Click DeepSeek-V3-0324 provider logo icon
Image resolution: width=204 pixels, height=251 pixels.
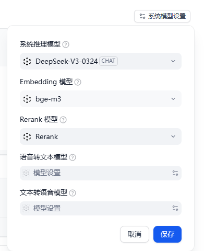pyautogui.click(x=27, y=61)
